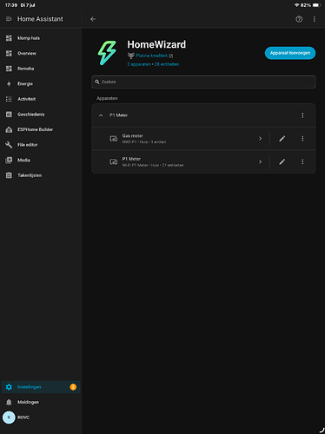Open the Gas meter row overflow menu
Image resolution: width=325 pixels, height=434 pixels.
tap(302, 139)
